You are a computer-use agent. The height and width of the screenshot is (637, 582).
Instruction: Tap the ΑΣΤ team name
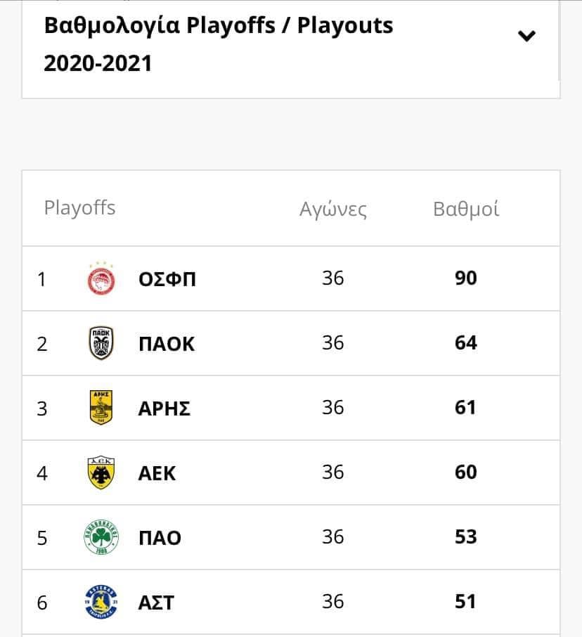156,603
